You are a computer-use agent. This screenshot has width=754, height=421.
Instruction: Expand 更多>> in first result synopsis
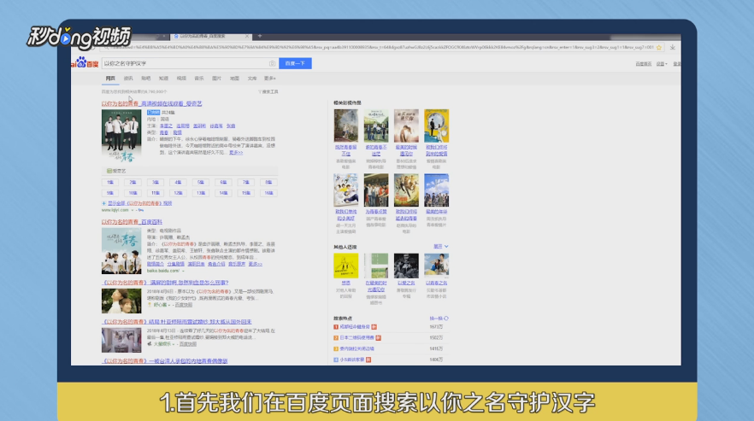pyautogui.click(x=236, y=152)
